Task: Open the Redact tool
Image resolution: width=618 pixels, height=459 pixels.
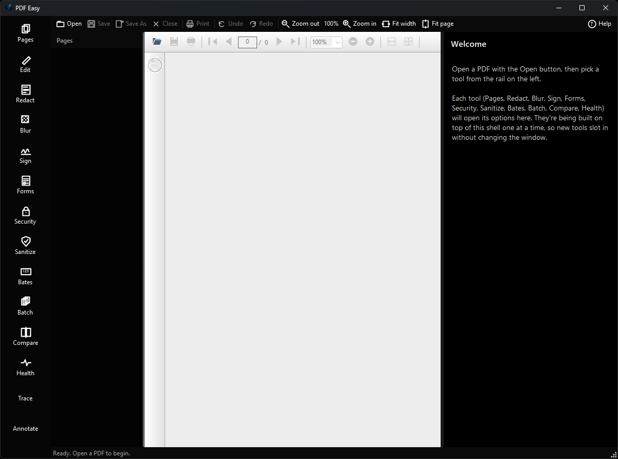Action: [x=25, y=94]
